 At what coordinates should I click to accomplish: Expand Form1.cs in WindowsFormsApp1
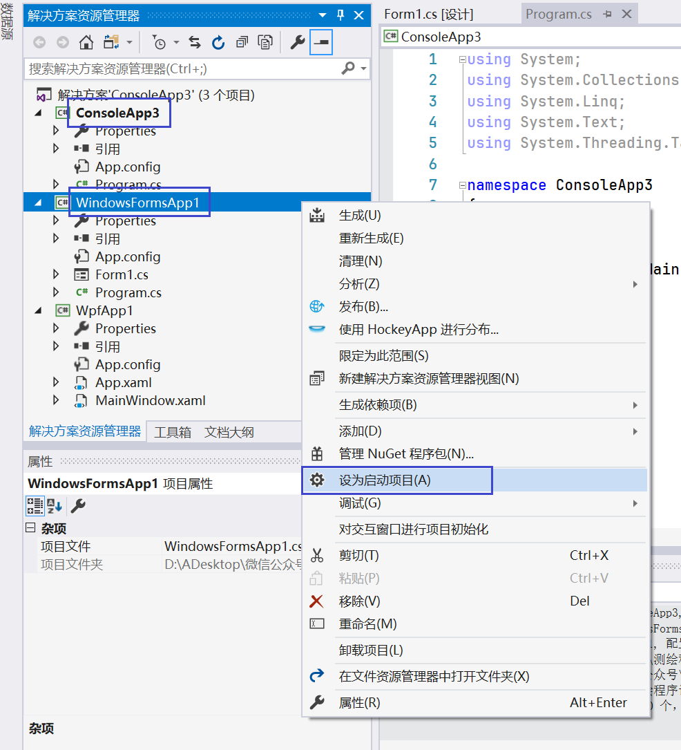point(56,274)
